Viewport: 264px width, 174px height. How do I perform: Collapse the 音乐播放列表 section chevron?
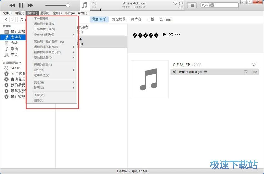click(20, 63)
